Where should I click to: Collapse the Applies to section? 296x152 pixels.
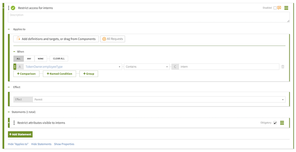click(9, 29)
